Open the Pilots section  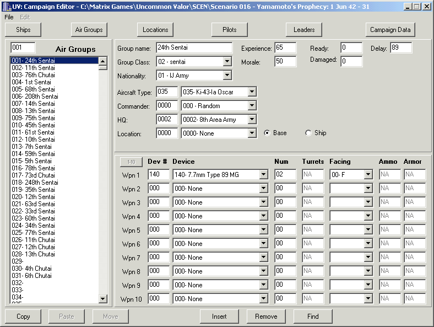tap(230, 30)
